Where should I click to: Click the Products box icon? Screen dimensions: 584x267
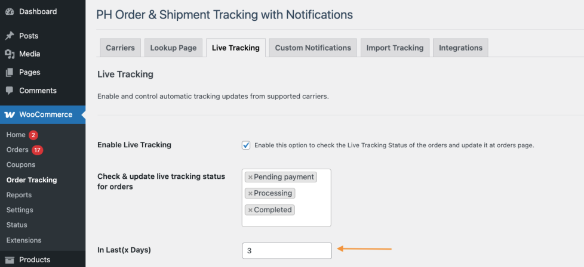(10, 260)
